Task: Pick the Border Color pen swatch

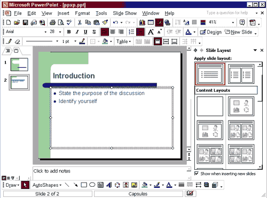Action: pyautogui.click(x=82, y=42)
